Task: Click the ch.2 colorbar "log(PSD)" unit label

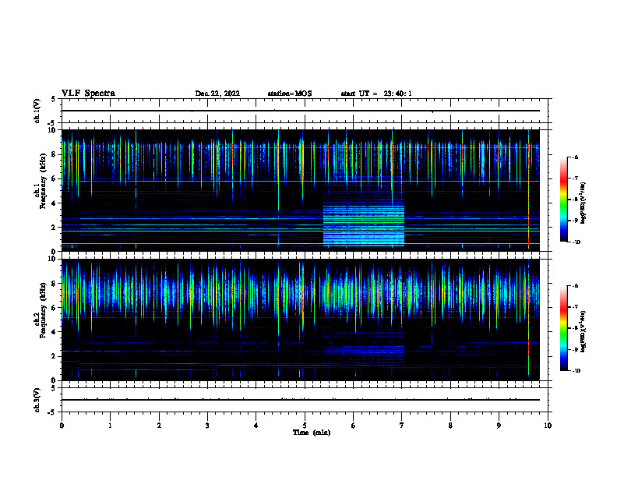Action: pos(584,332)
